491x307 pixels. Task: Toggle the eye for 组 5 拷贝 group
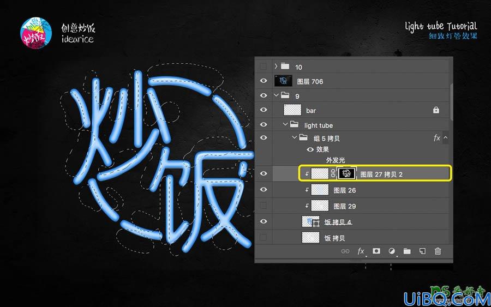[x=264, y=138]
